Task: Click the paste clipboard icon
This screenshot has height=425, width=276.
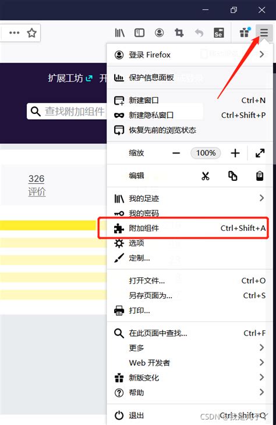Action: click(x=260, y=176)
